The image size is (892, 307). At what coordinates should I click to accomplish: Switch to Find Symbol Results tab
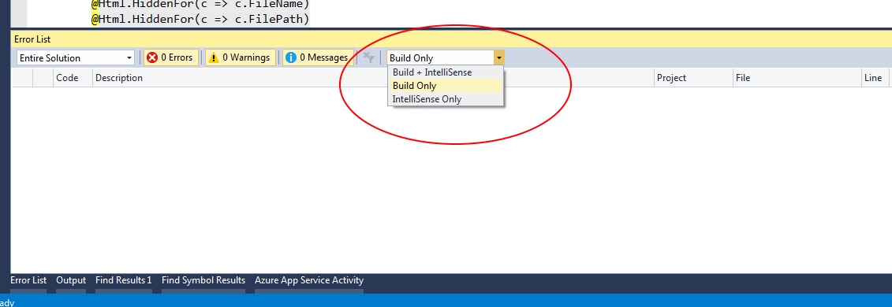tap(203, 280)
